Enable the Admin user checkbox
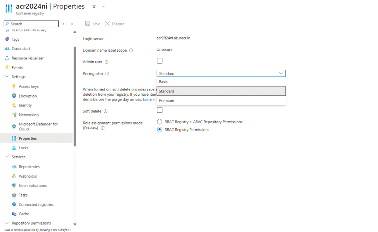378x232 pixels. (159, 61)
